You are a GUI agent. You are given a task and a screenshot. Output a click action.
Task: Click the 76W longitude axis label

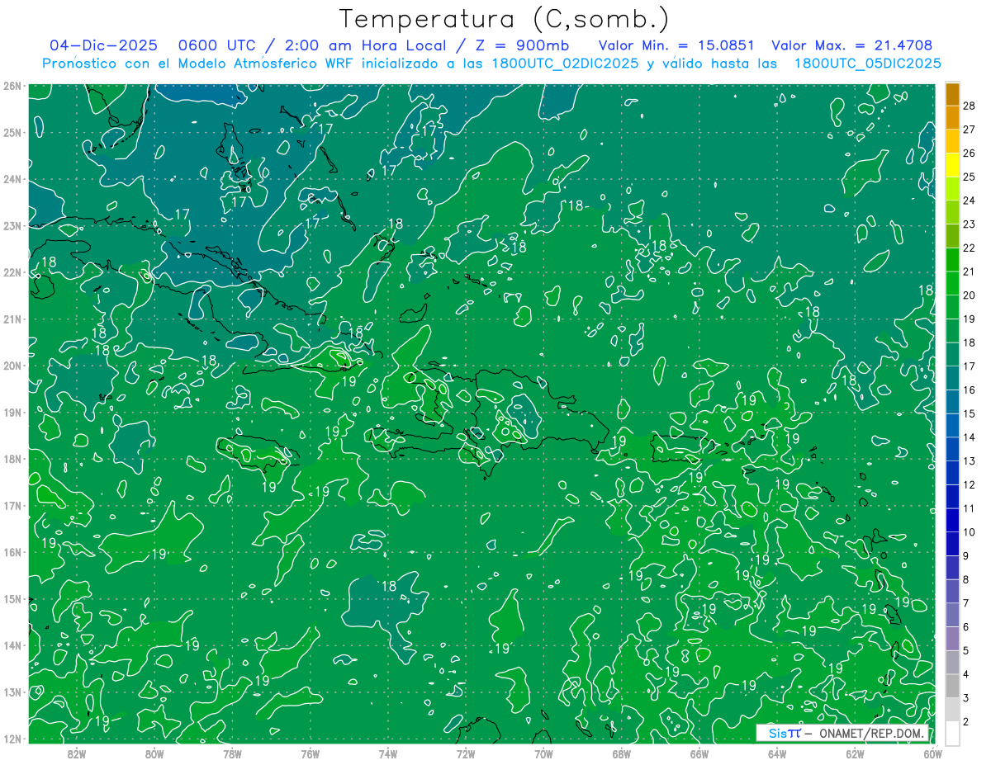(x=310, y=753)
